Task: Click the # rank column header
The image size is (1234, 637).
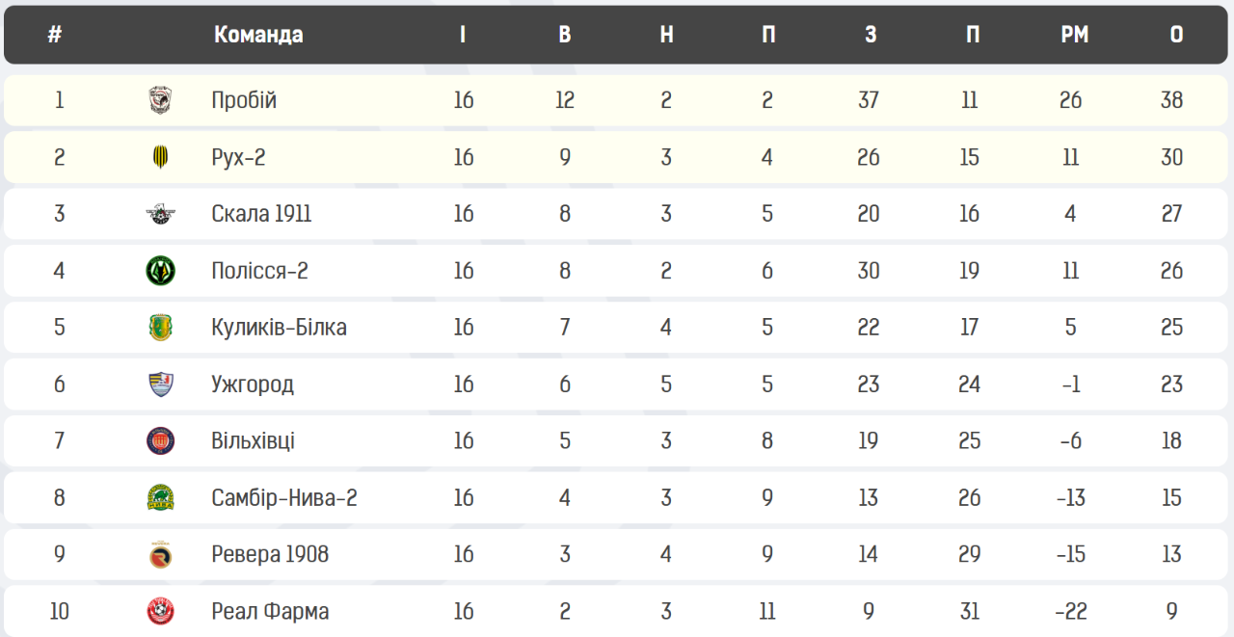Action: point(55,35)
